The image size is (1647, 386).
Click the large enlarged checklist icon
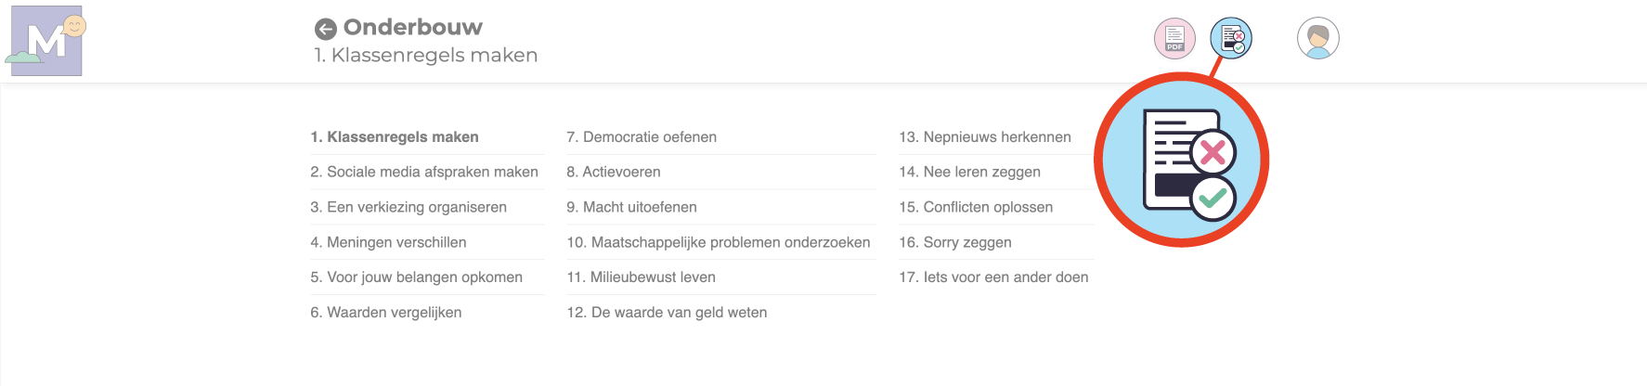(x=1181, y=161)
